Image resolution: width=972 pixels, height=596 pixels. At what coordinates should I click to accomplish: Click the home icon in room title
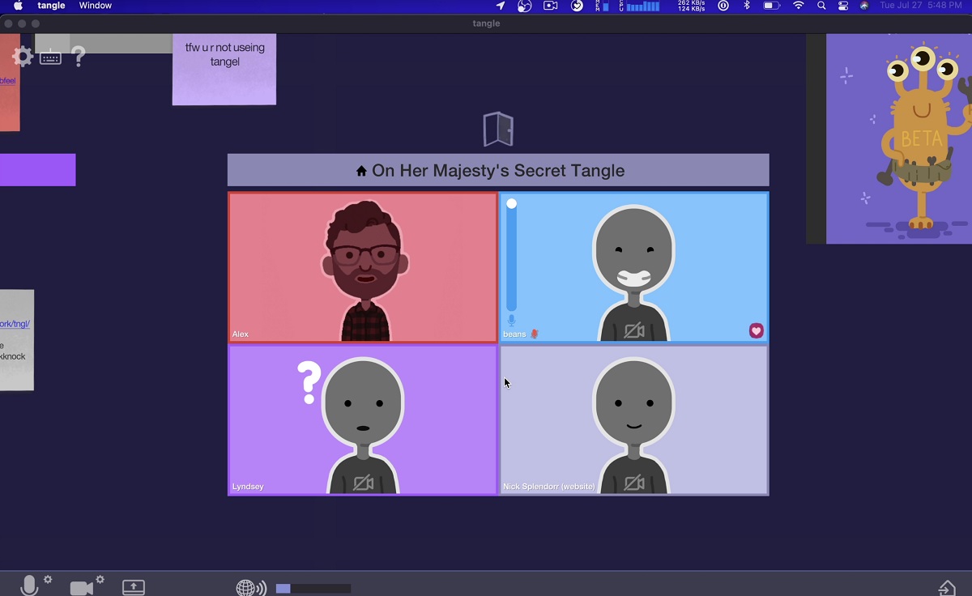tap(361, 171)
